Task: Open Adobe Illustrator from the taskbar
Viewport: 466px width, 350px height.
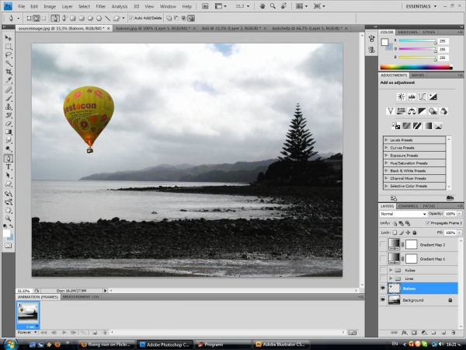Action: pos(281,345)
